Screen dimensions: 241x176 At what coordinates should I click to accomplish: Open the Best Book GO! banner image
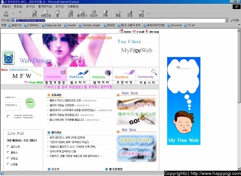pyautogui.click(x=136, y=111)
